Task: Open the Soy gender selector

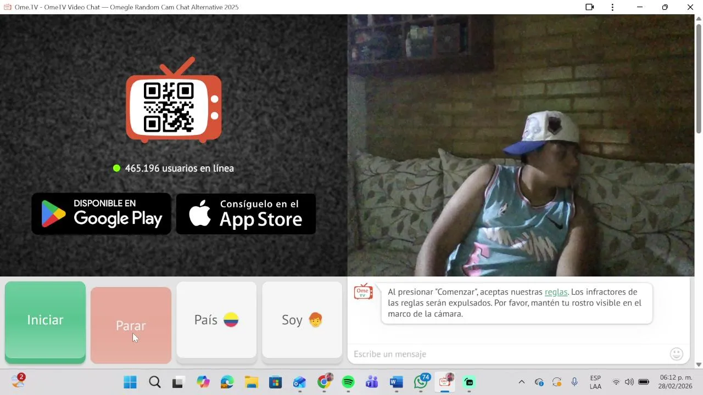Action: (302, 320)
